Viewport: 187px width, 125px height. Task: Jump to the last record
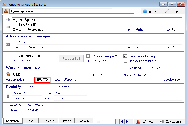point(131,121)
